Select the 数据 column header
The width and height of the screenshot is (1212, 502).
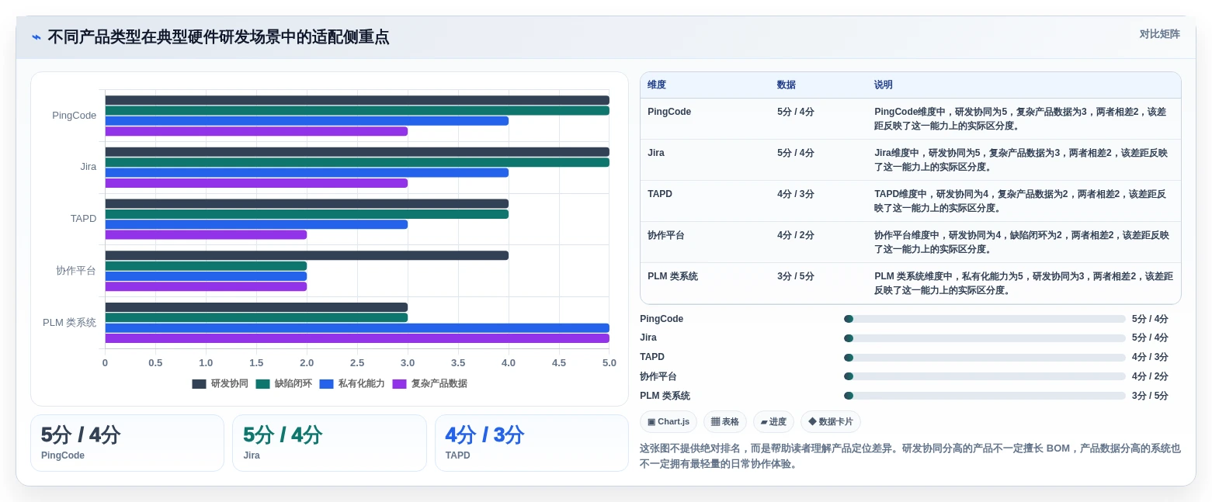pos(787,85)
